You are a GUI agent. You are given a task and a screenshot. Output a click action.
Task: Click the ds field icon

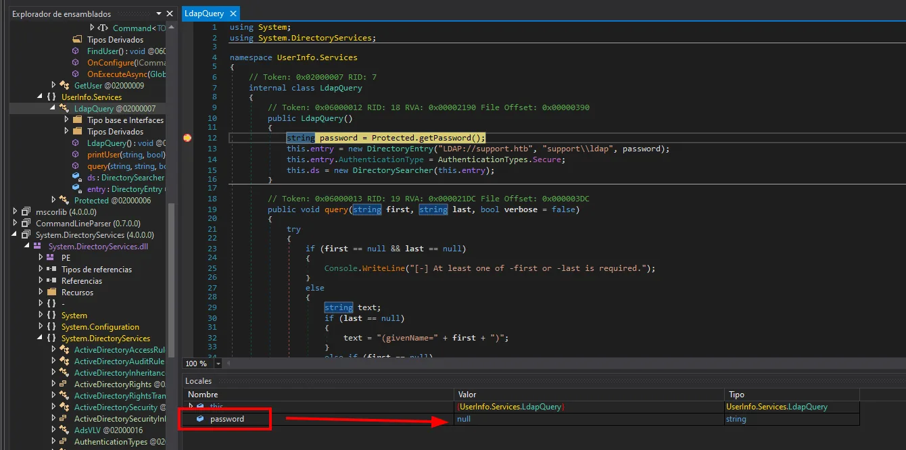pyautogui.click(x=76, y=178)
